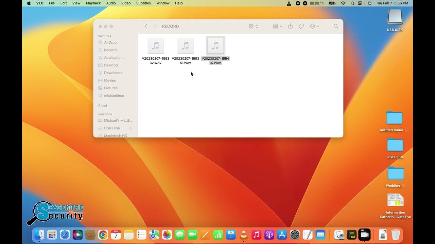Image resolution: width=435 pixels, height=244 pixels.
Task: Open Control Center in menu bar
Action: [x=361, y=3]
